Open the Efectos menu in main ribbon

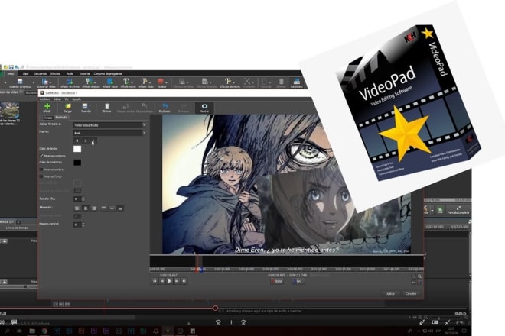54,73
